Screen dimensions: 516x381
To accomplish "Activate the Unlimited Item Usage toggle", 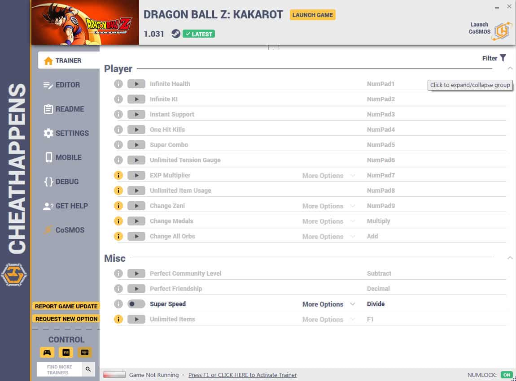I will click(136, 190).
